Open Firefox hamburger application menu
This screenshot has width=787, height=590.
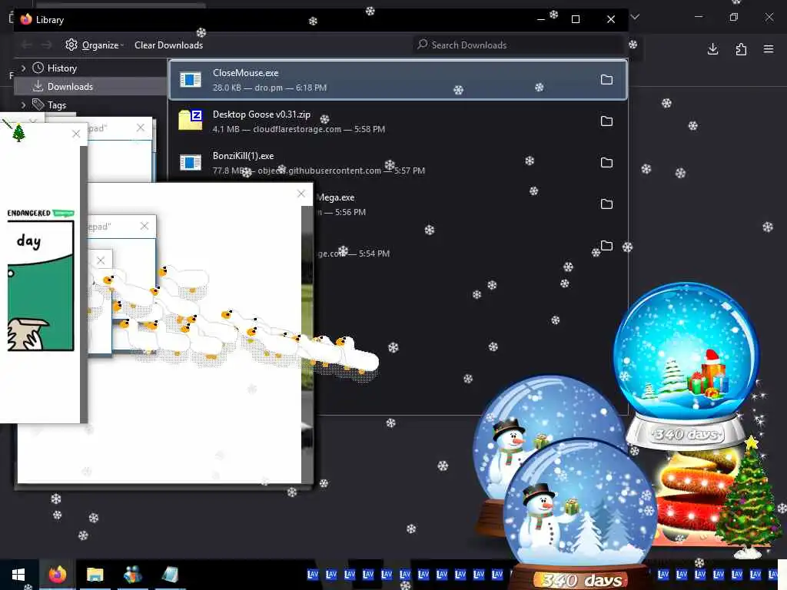point(769,49)
